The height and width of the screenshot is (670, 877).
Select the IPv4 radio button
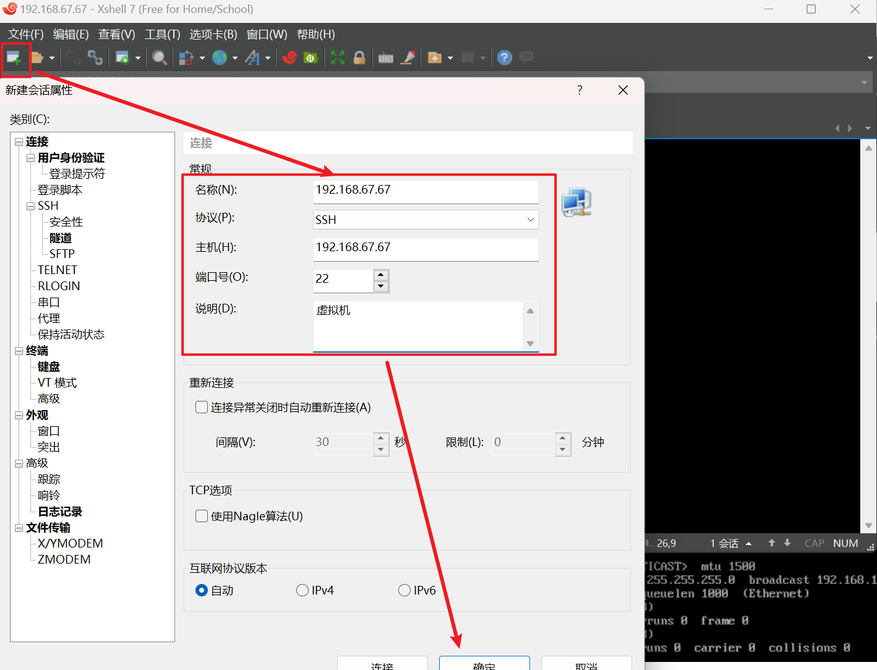click(x=302, y=590)
